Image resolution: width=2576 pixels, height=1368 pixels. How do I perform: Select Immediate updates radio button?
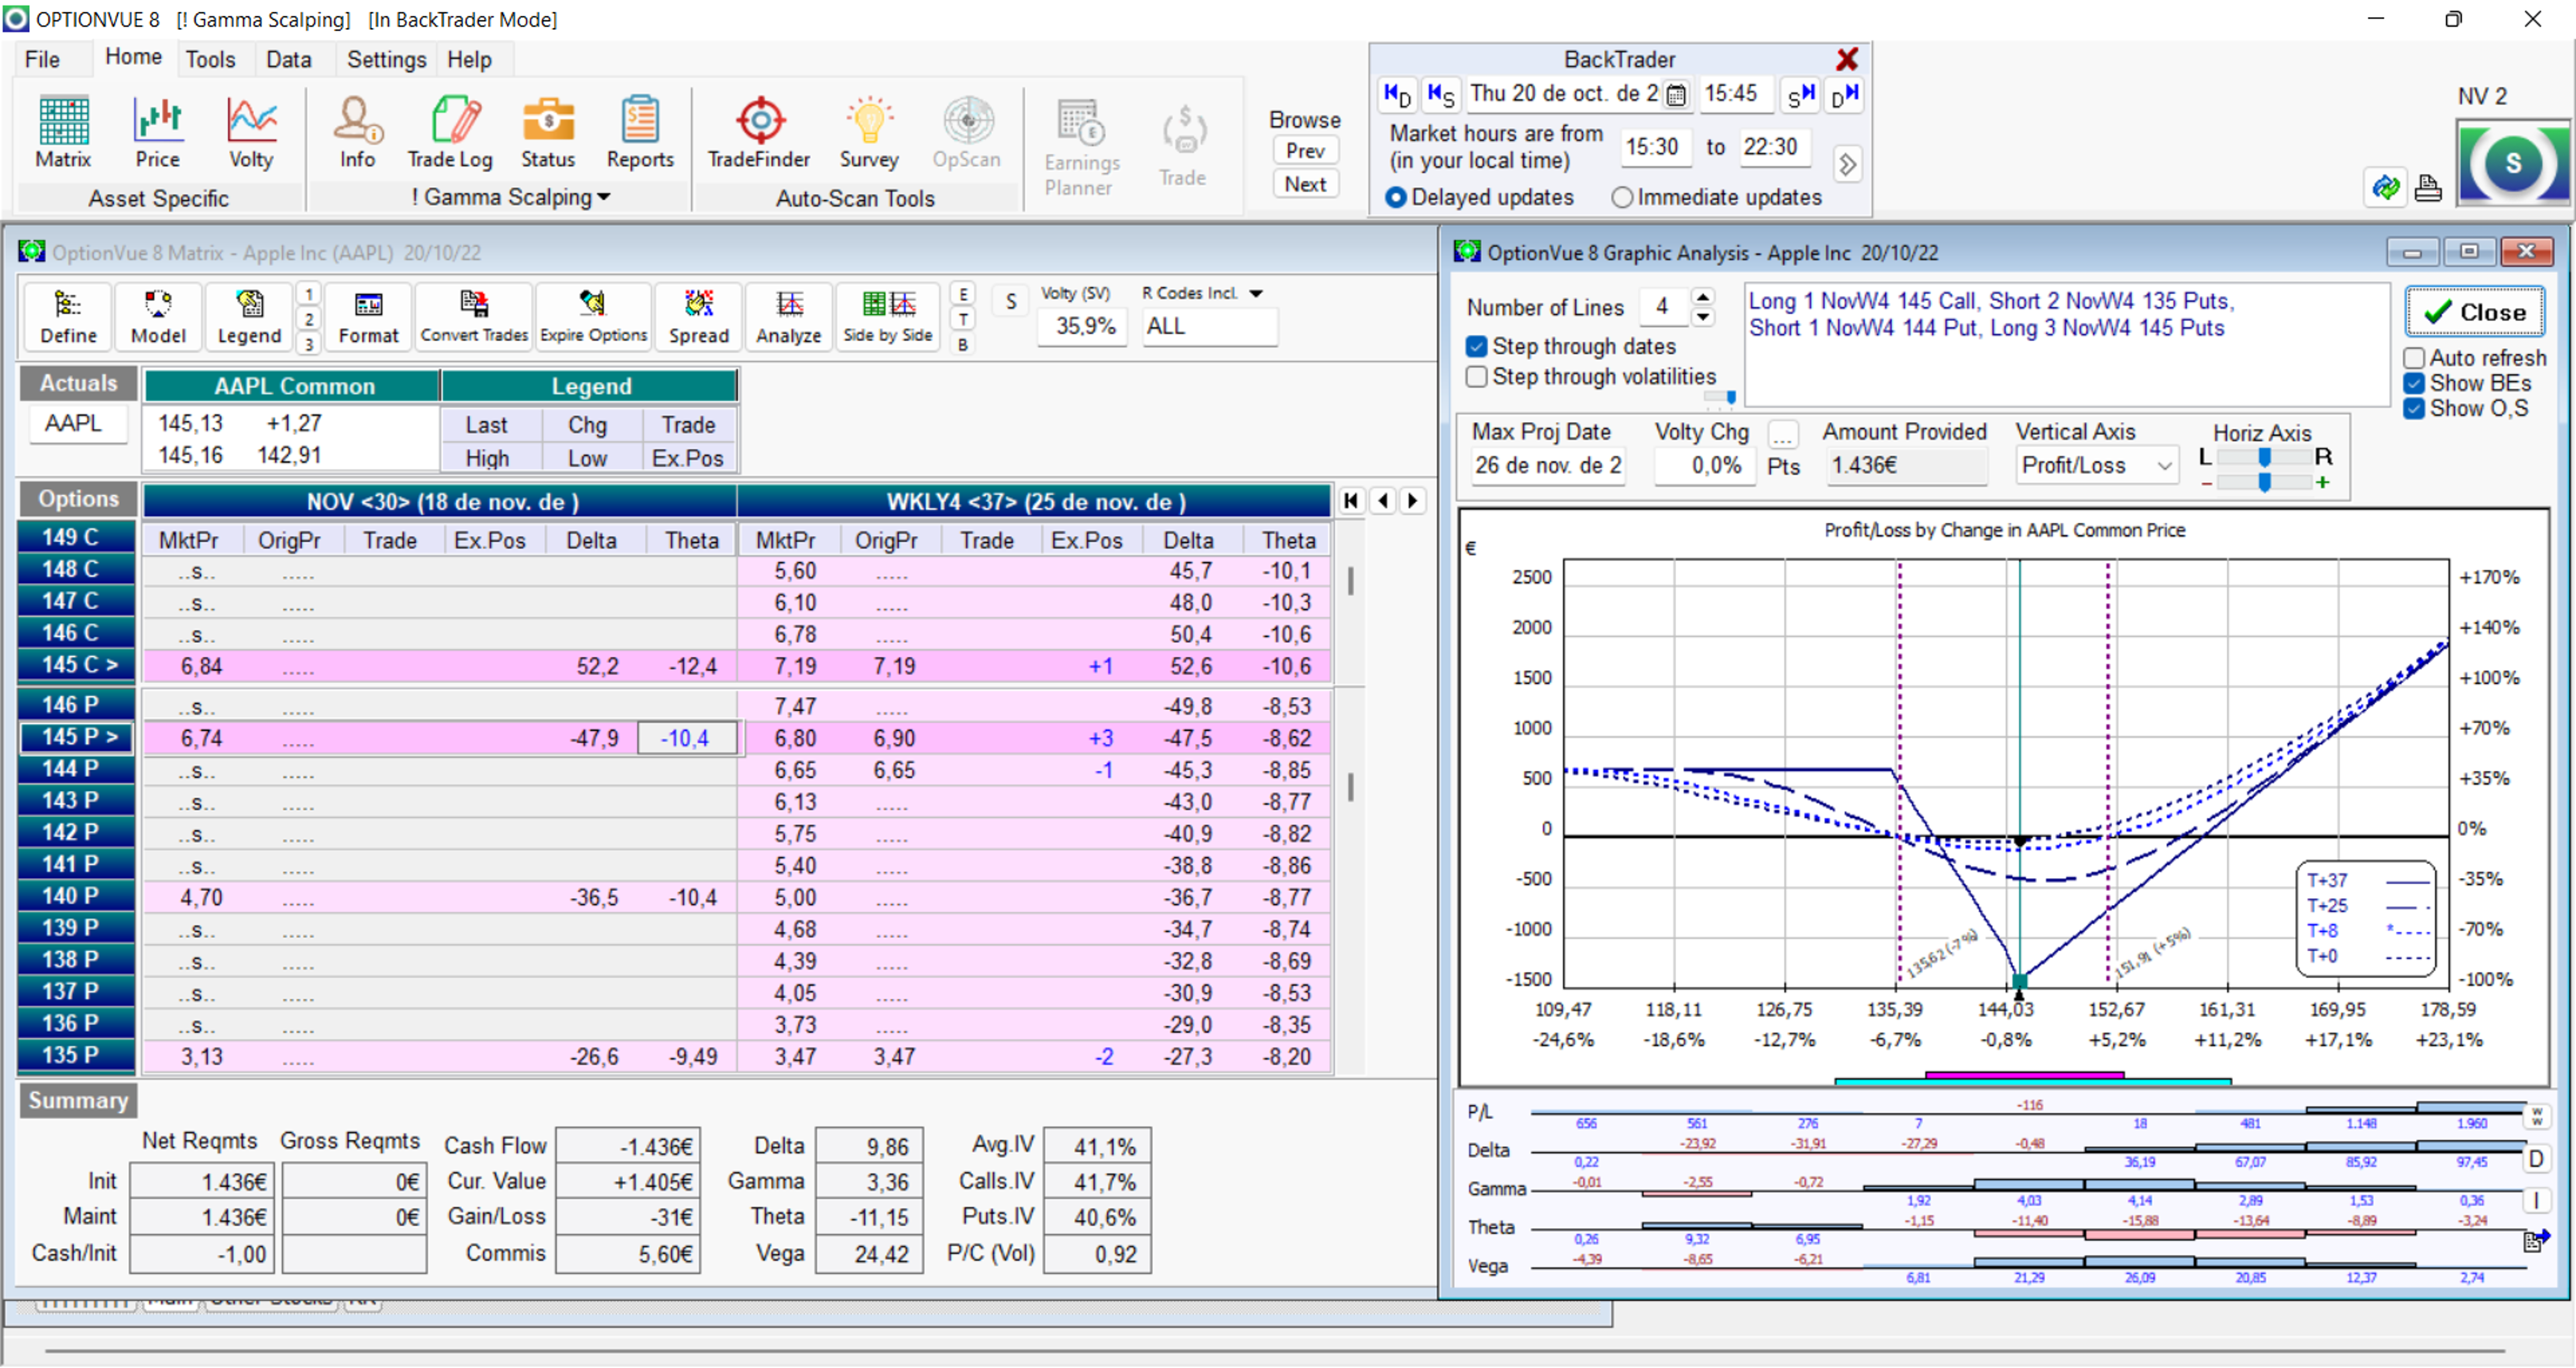coord(1622,198)
